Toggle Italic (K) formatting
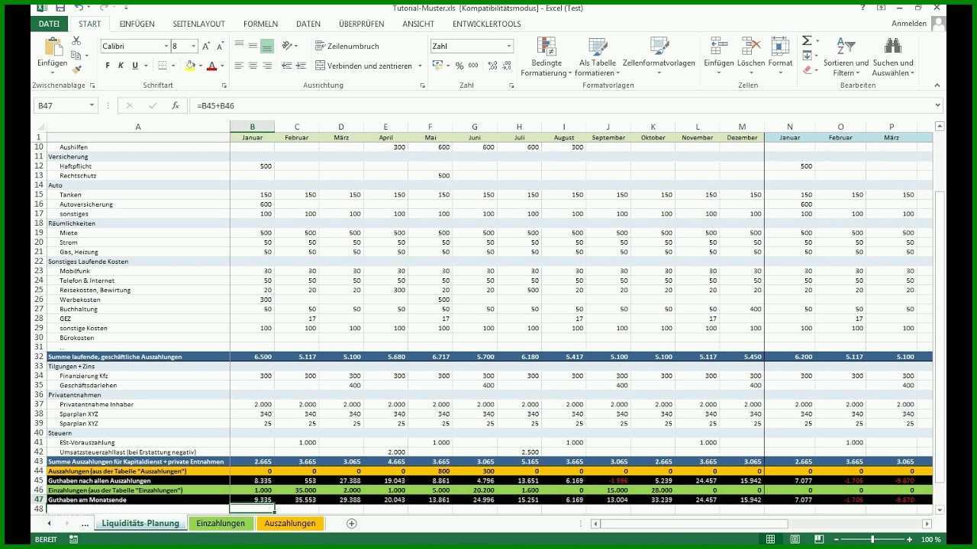 (x=120, y=66)
